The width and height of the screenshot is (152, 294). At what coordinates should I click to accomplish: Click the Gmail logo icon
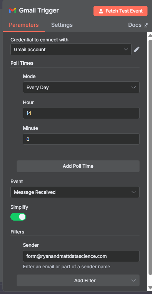point(12,10)
